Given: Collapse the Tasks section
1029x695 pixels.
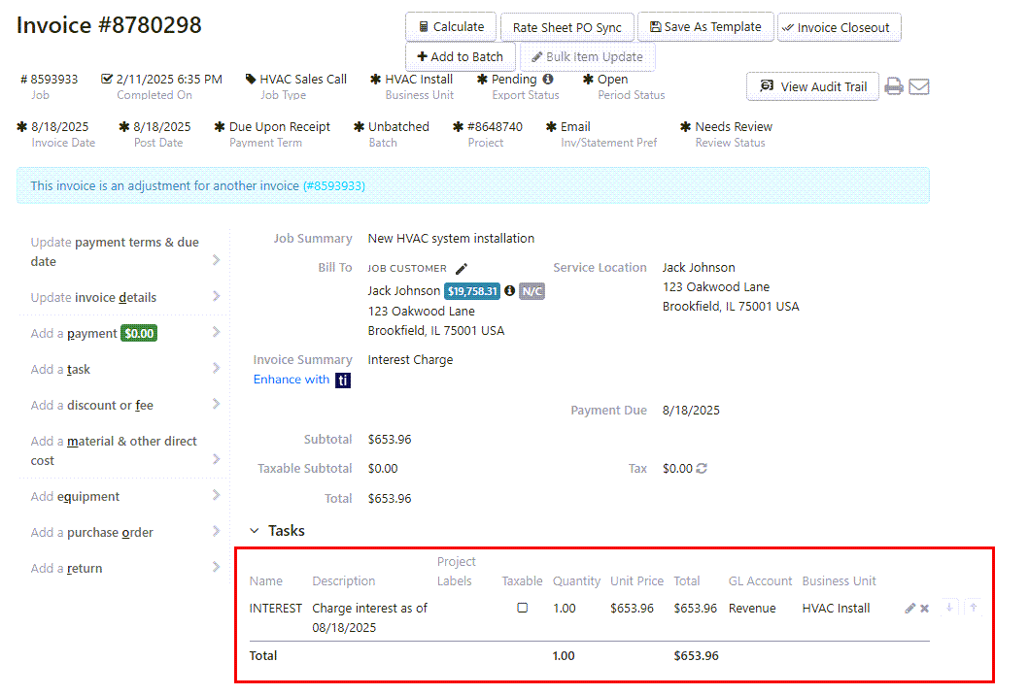Looking at the screenshot, I should coord(255,530).
